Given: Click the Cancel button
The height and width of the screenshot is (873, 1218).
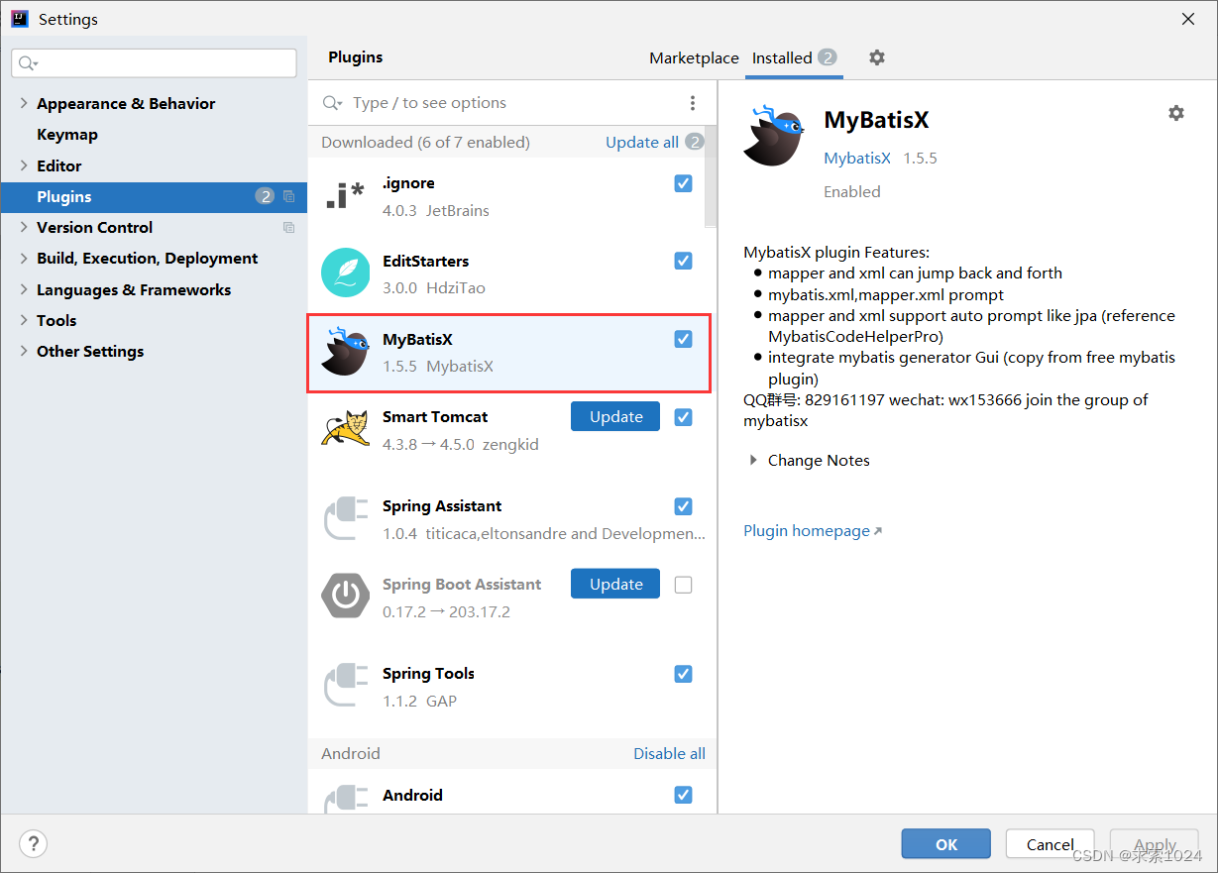Looking at the screenshot, I should coord(1051,844).
